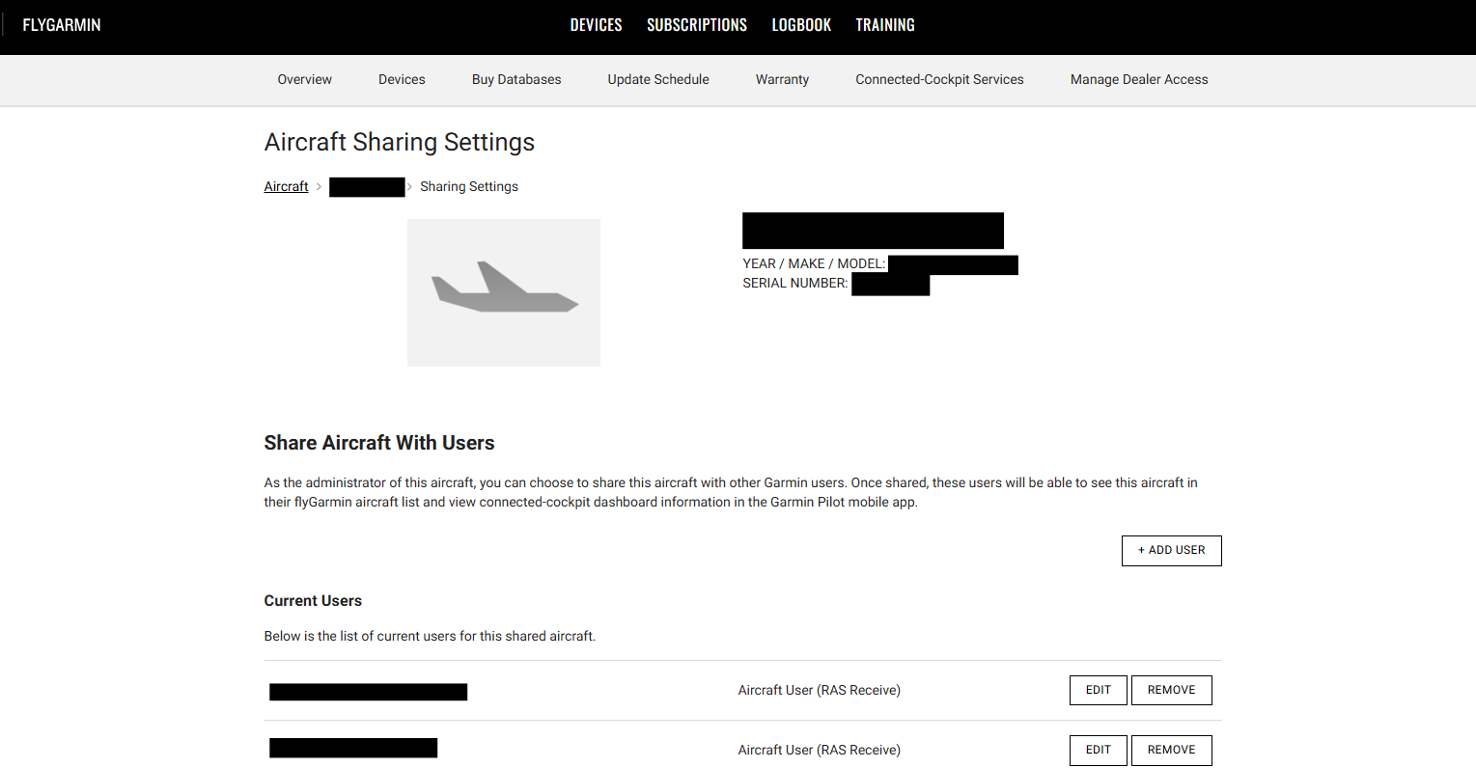Click the + ADD USER button
Image resolution: width=1476 pixels, height=768 pixels.
point(1171,551)
